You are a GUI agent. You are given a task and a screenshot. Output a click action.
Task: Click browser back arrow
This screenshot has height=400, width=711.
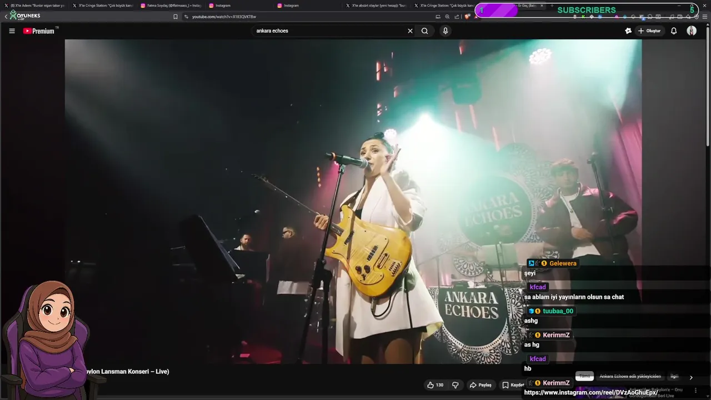point(6,17)
